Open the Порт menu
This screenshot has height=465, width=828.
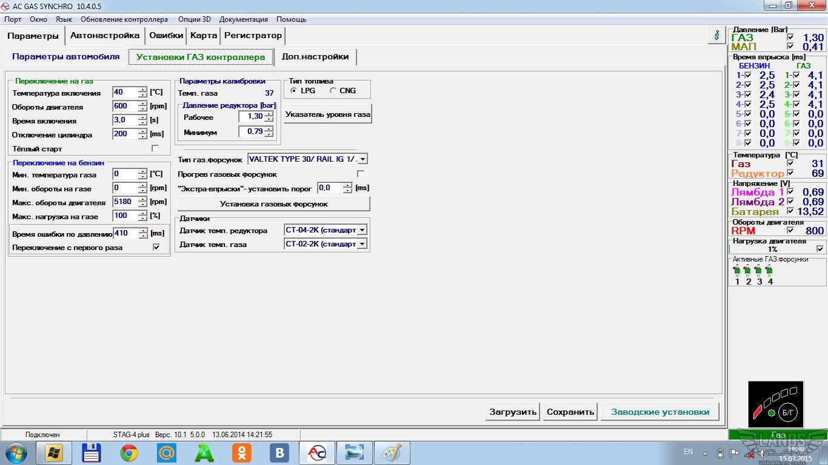pos(13,19)
